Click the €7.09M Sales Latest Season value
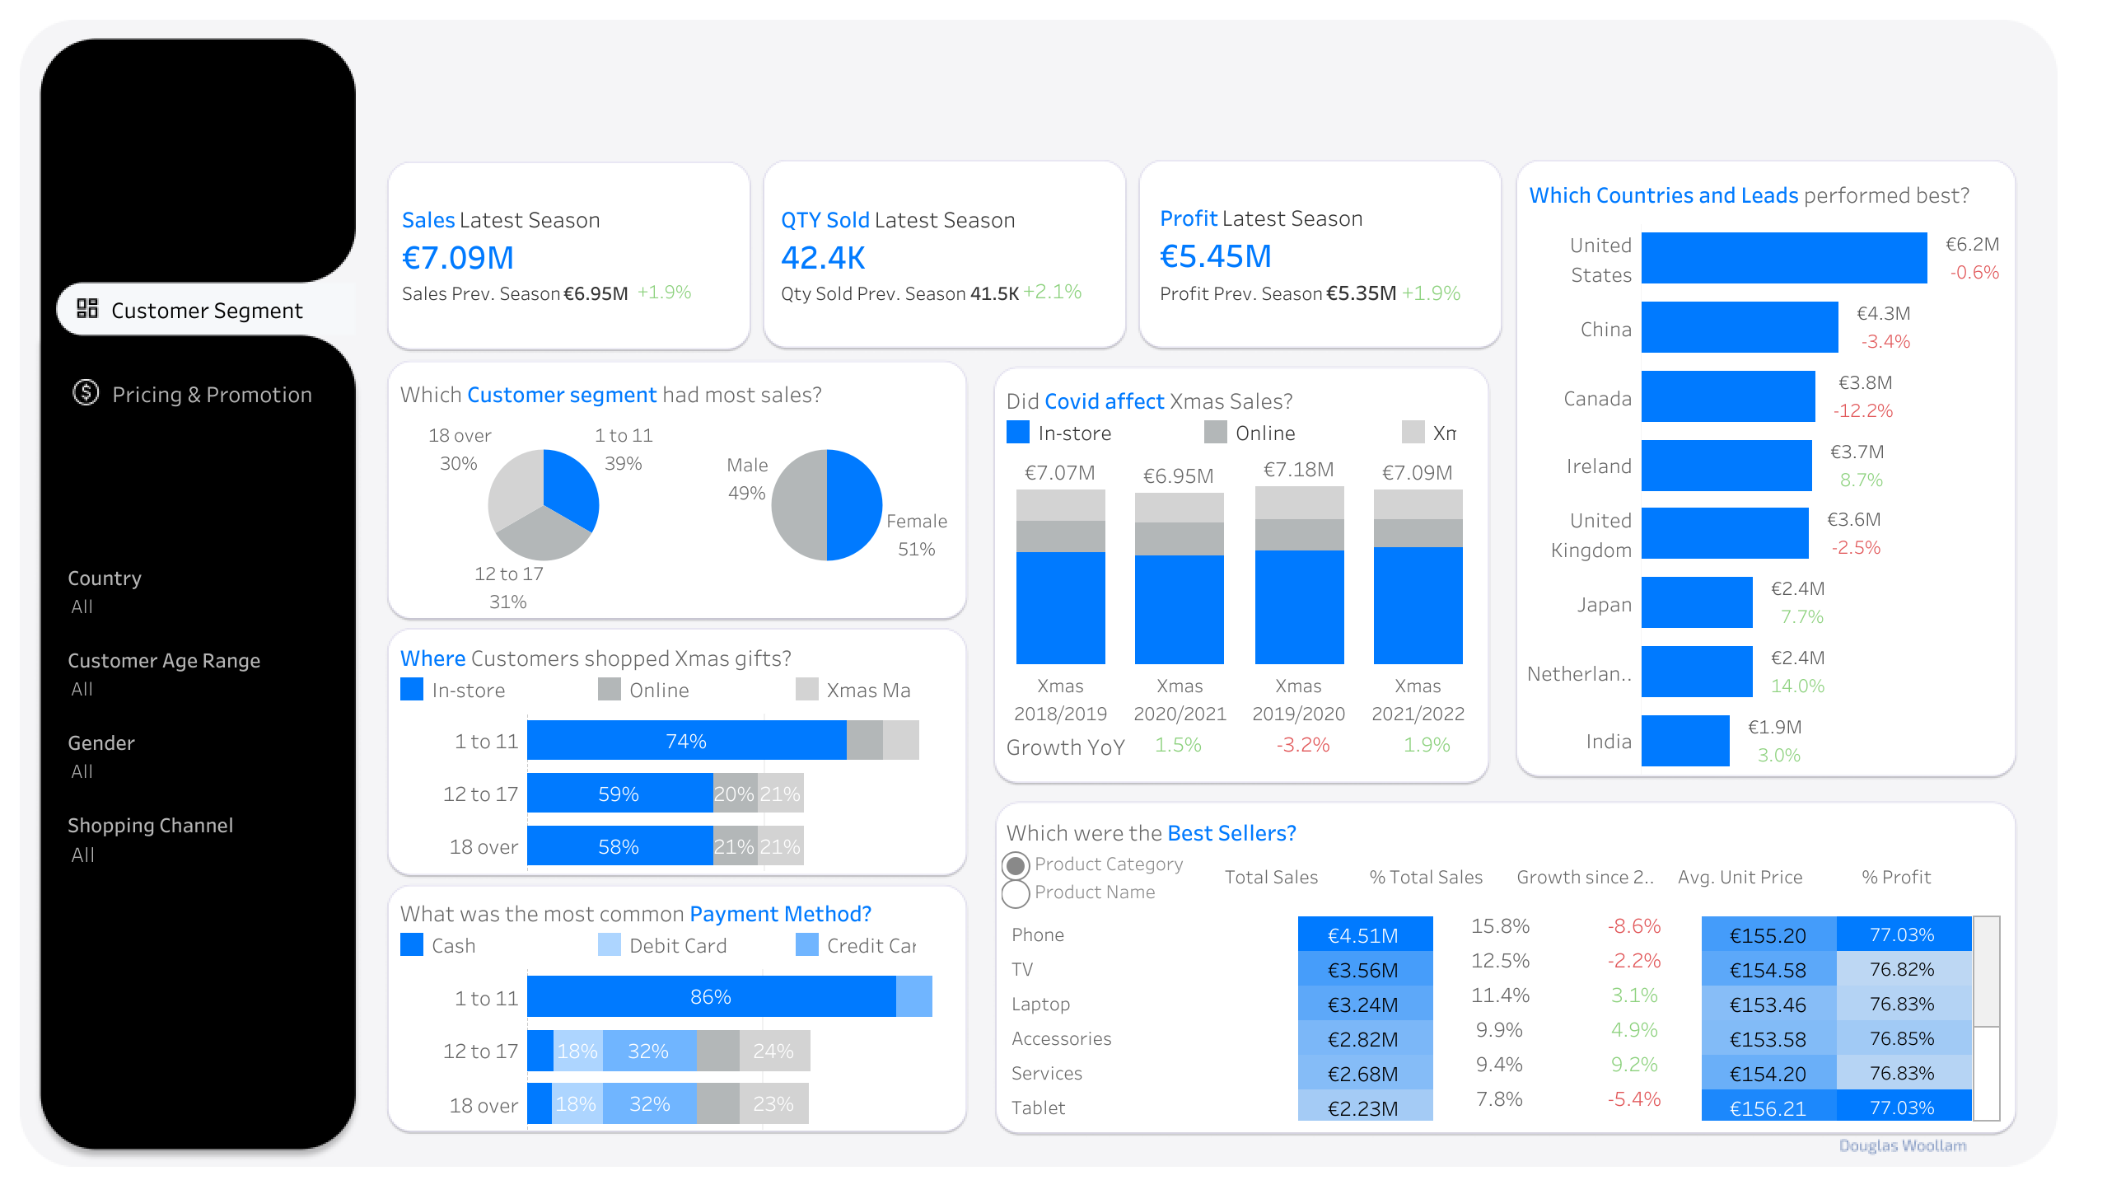 458,258
